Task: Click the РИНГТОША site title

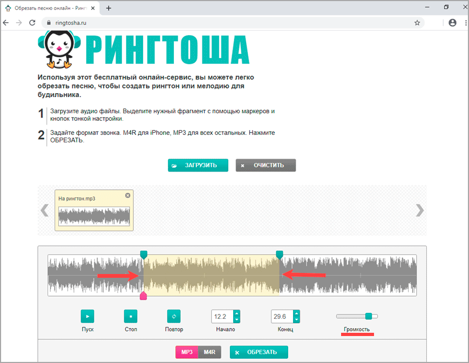Action: [x=167, y=50]
